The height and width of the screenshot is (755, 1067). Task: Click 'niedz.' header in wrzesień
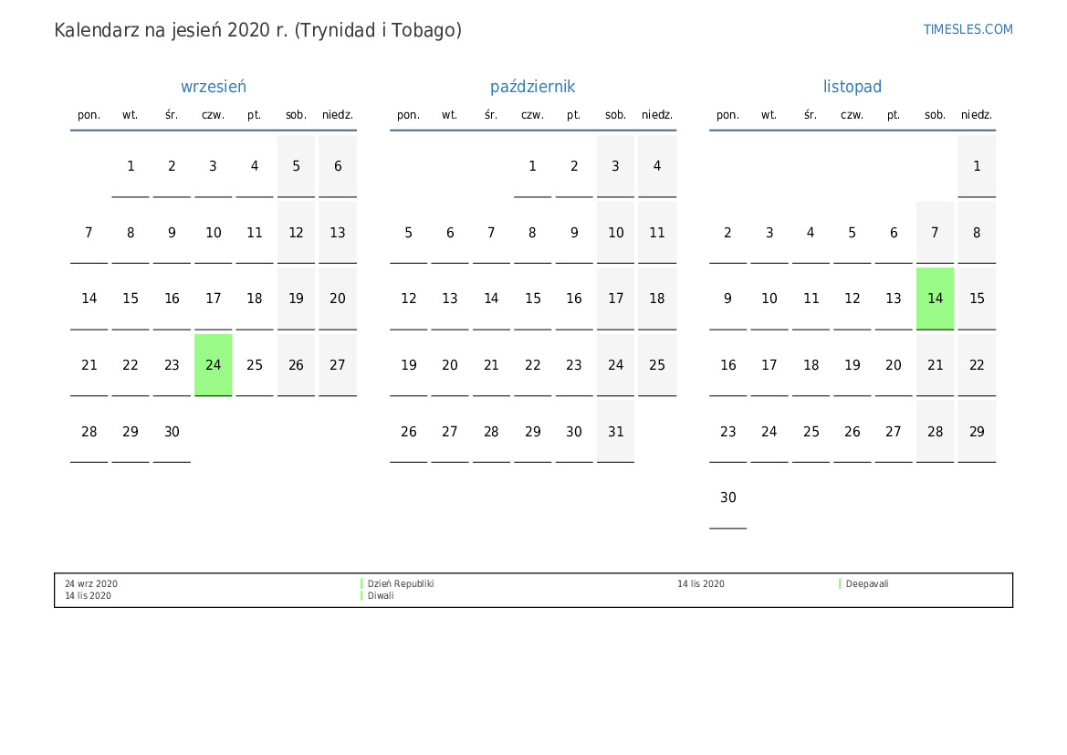click(x=338, y=115)
